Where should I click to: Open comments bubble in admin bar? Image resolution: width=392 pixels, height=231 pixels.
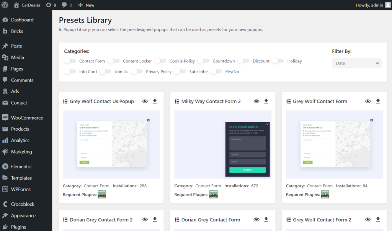(67, 5)
